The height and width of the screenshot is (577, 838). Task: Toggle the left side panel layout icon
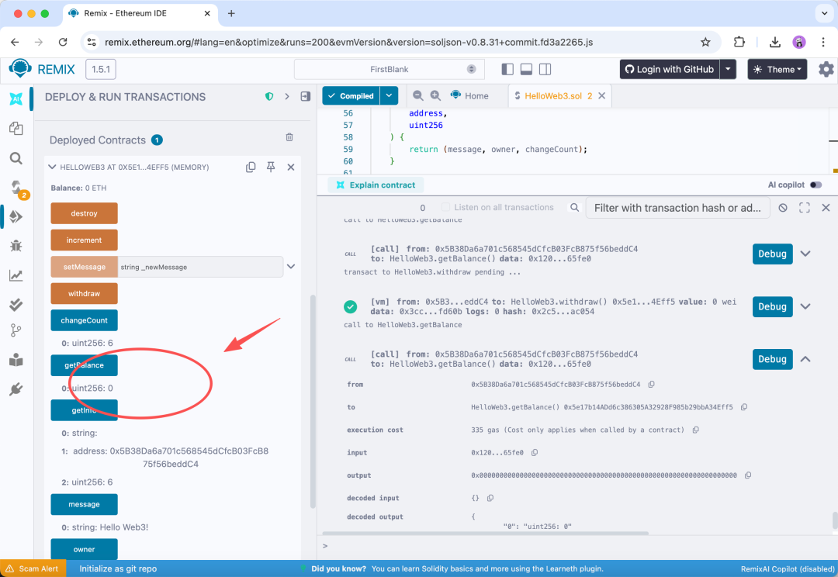(x=507, y=70)
